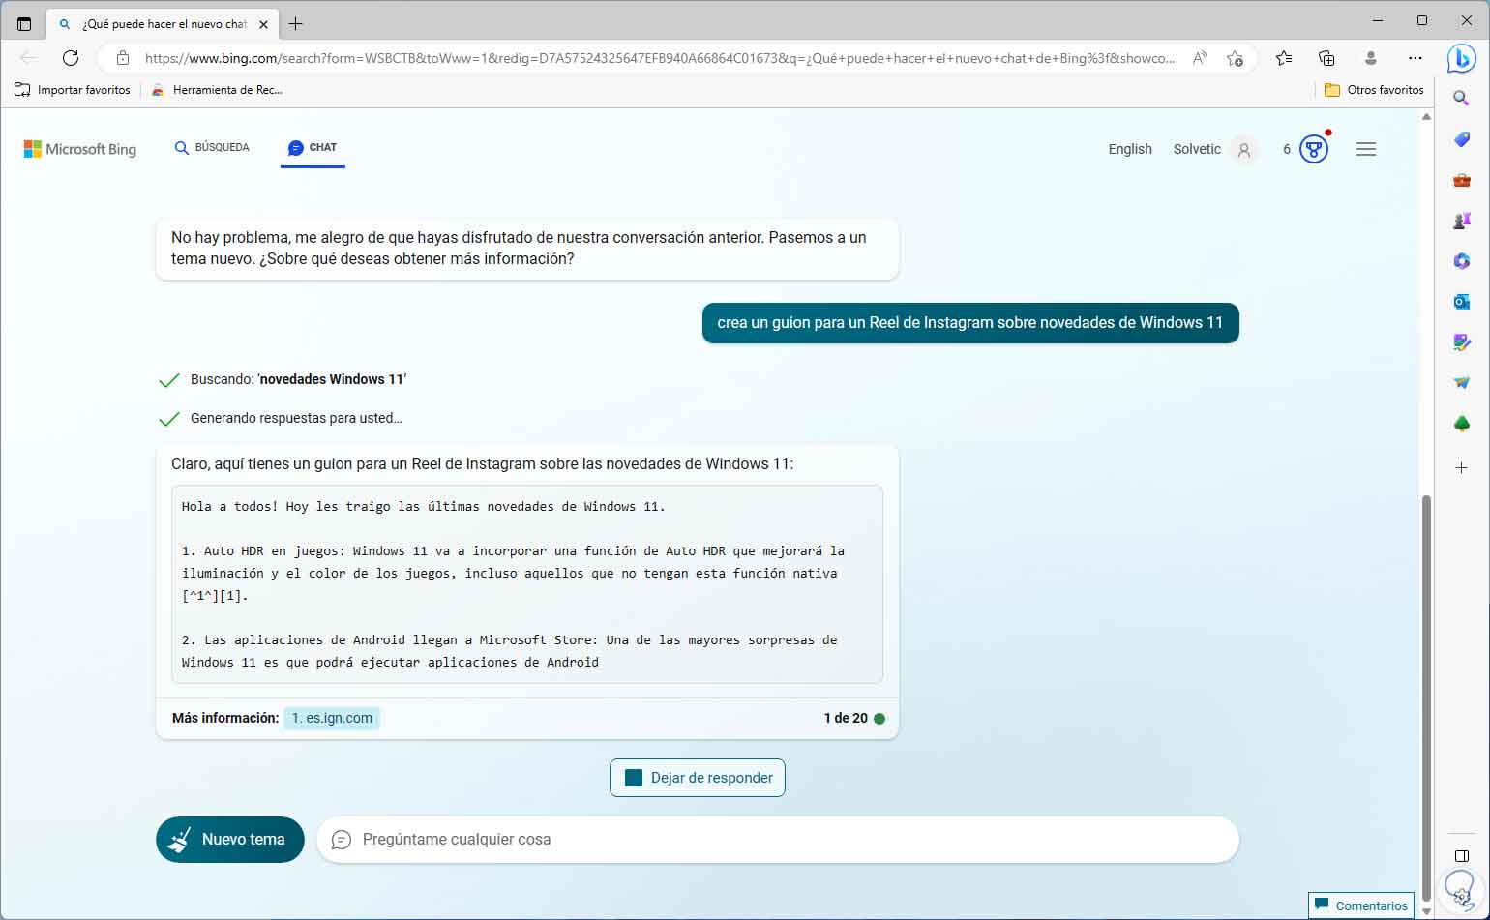Expand the 'Otros favoritos' folder
Image resolution: width=1490 pixels, height=920 pixels.
[1374, 90]
